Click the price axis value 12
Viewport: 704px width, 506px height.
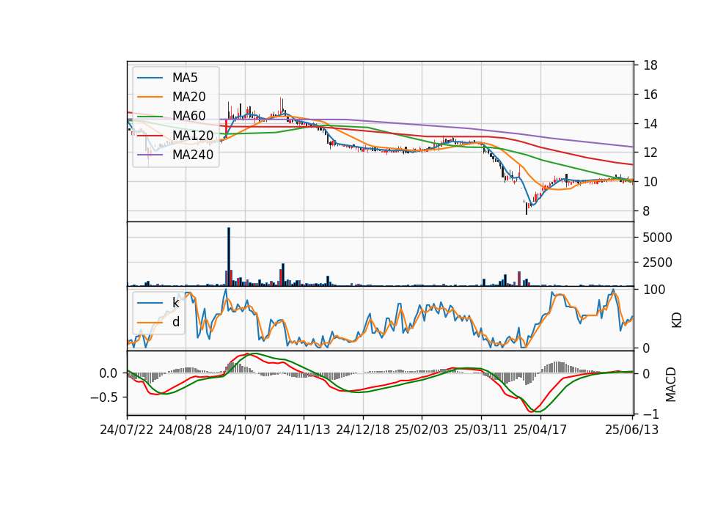pyautogui.click(x=650, y=153)
